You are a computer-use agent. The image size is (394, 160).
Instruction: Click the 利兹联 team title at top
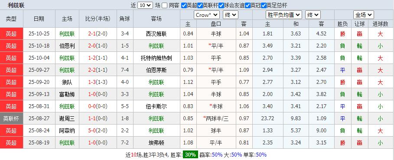tap(16, 5)
